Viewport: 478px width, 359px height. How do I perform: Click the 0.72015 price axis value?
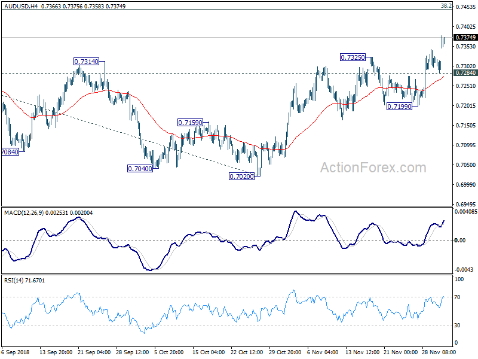pos(465,106)
